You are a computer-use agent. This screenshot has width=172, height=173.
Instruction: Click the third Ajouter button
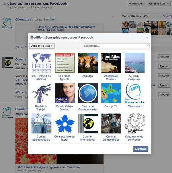click(x=164, y=76)
